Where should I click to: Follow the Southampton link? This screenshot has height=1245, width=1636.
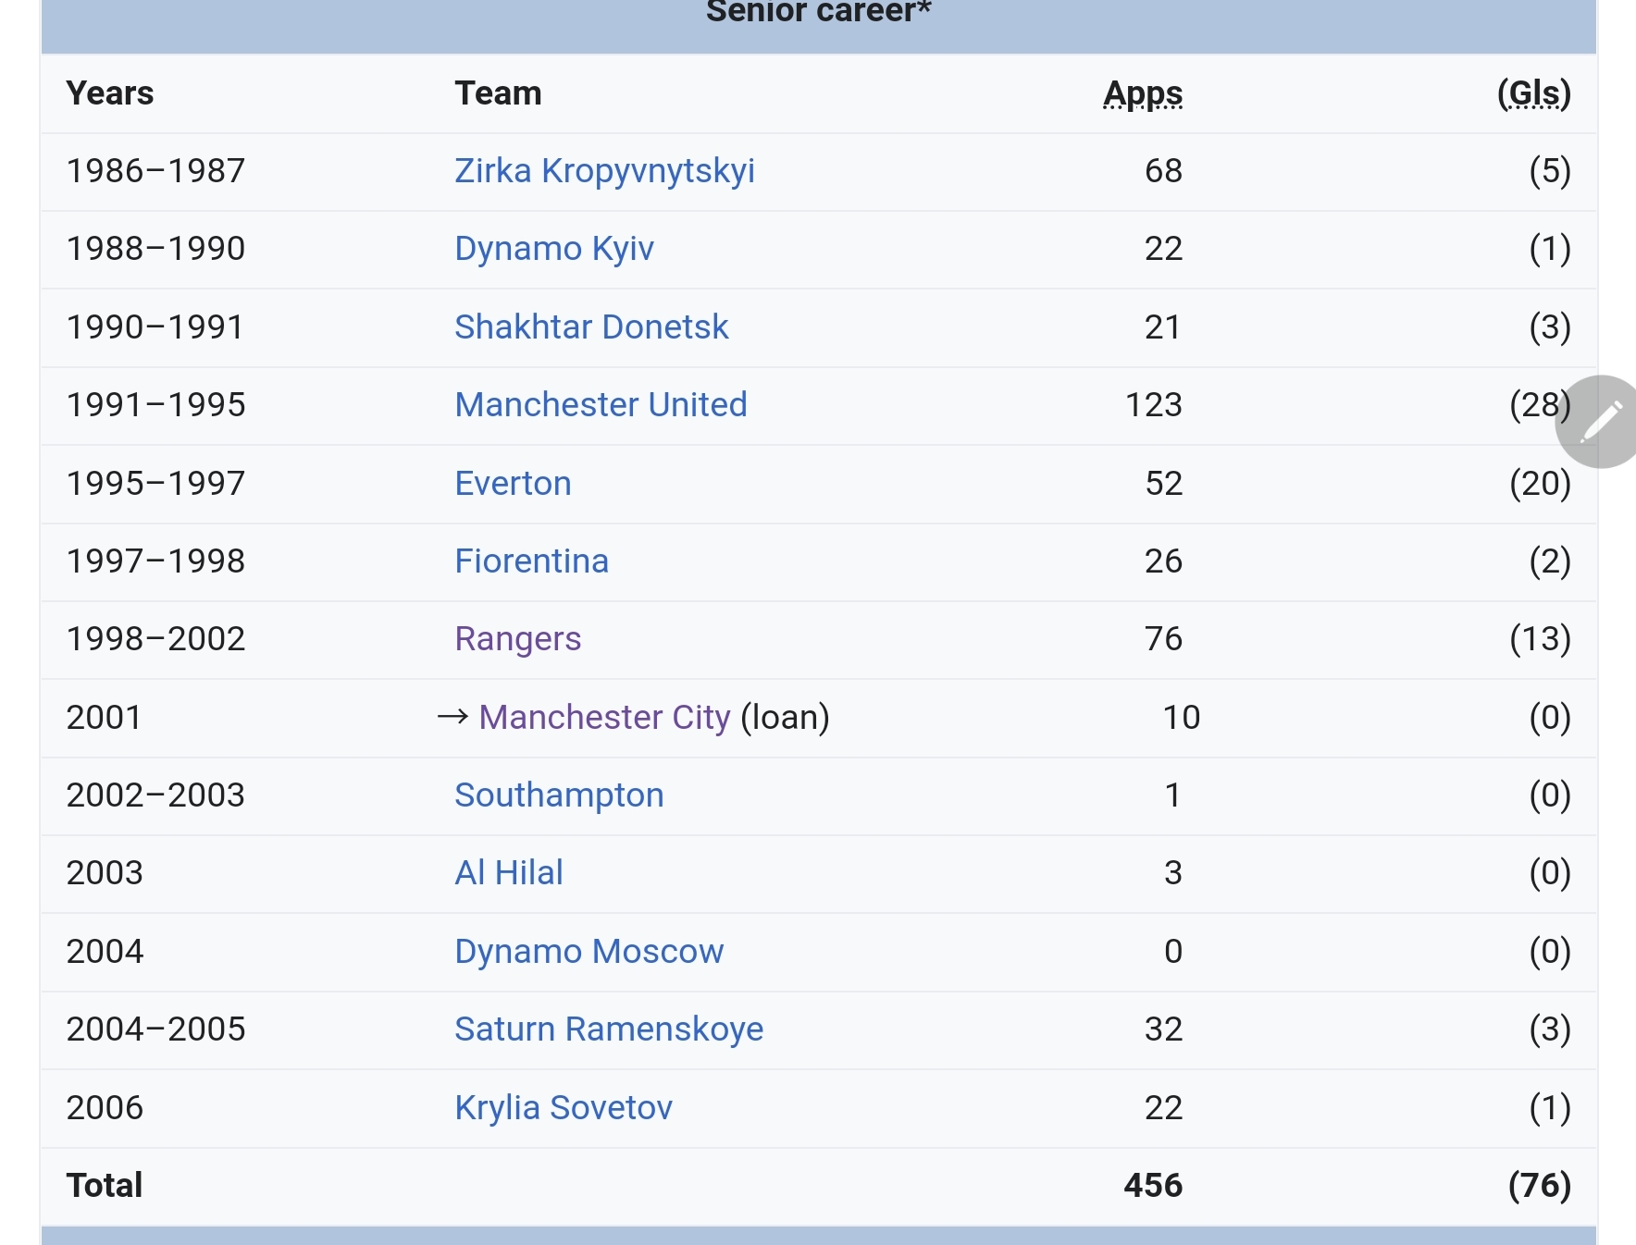pyautogui.click(x=559, y=795)
